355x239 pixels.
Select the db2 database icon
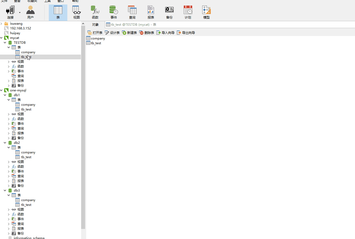pyautogui.click(x=10, y=143)
